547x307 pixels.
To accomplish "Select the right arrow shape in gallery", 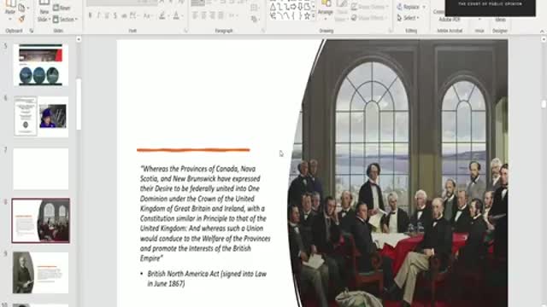I will (x=293, y=7).
